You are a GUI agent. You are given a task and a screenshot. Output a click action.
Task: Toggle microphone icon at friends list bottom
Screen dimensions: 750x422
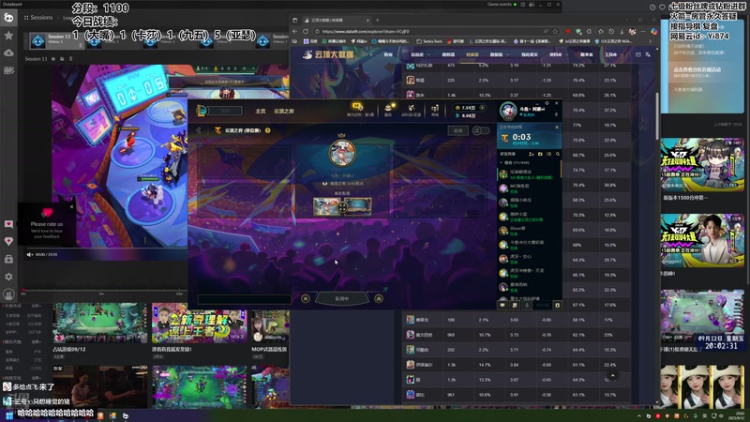coord(527,305)
